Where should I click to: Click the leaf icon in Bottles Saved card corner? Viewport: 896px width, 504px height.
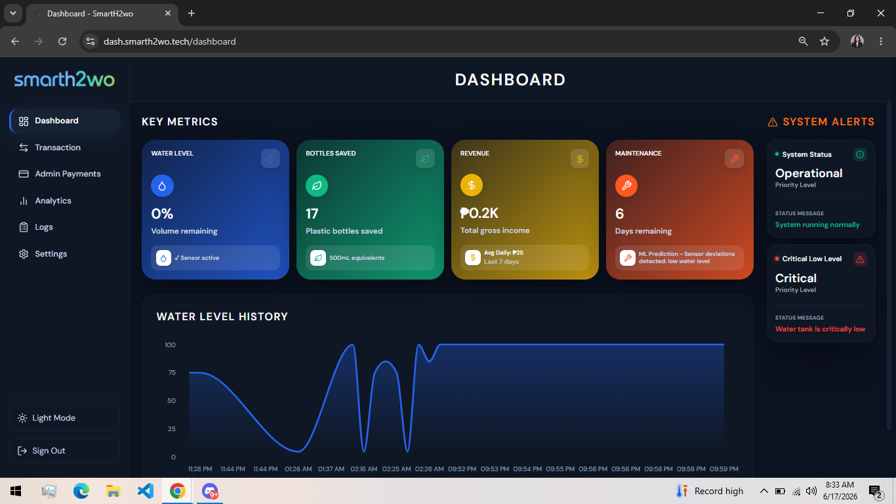point(425,159)
